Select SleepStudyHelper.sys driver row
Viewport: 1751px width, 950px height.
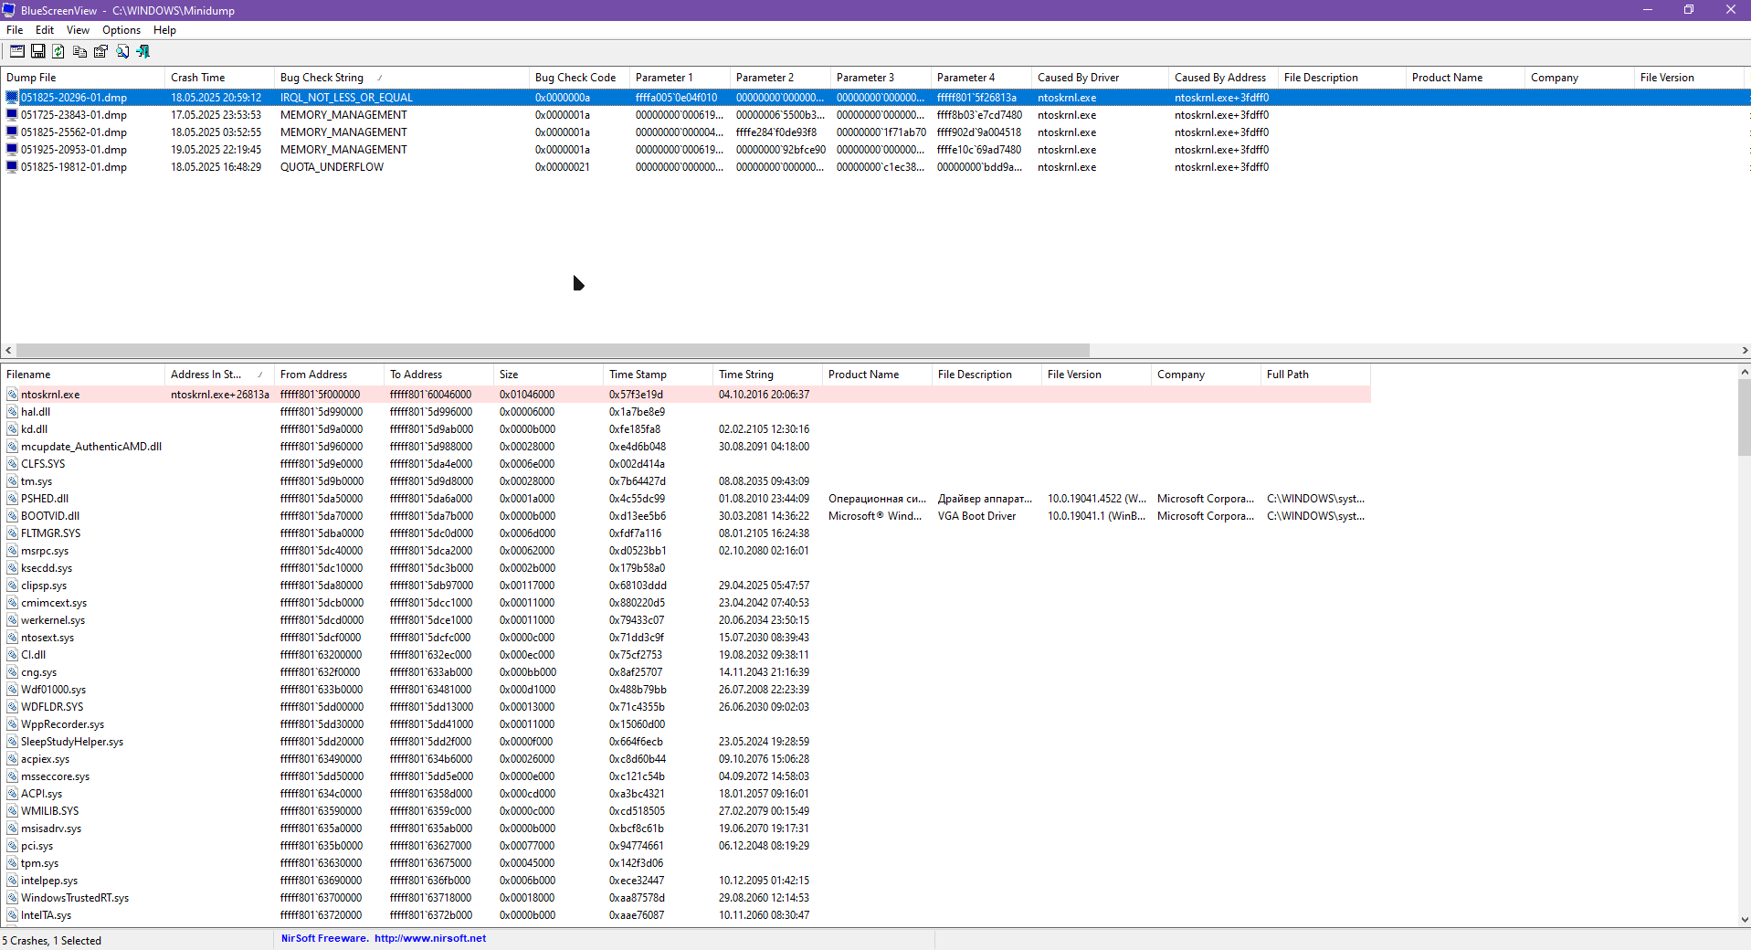pyautogui.click(x=72, y=742)
